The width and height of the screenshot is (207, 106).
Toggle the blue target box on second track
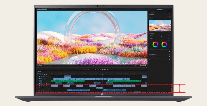41,79
